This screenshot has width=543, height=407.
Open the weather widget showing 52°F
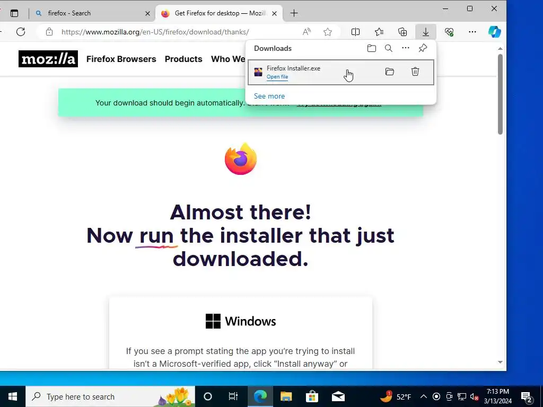(x=396, y=396)
